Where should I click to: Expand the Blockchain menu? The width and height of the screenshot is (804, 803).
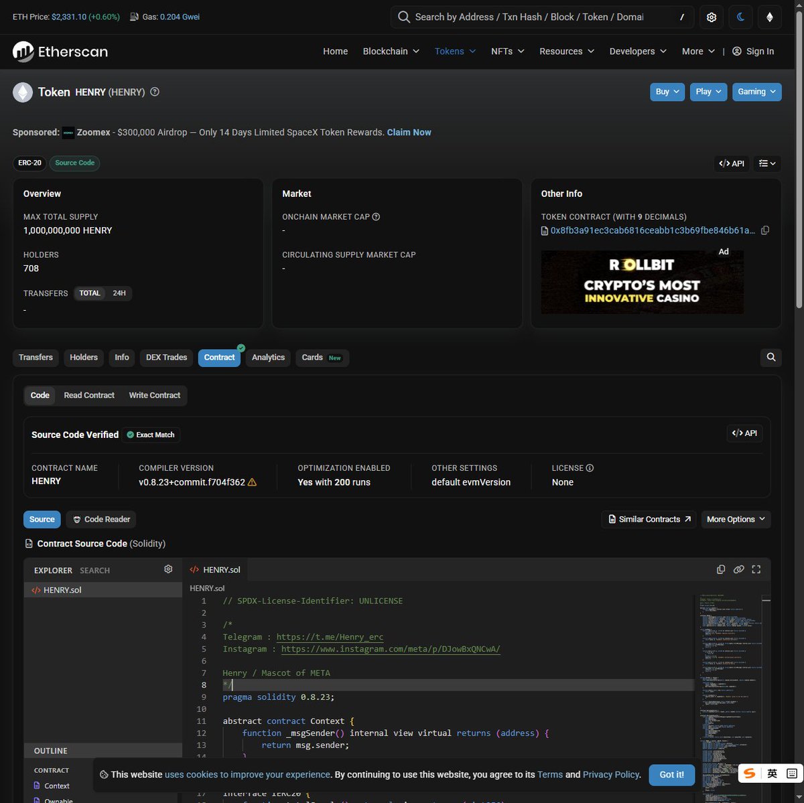(391, 52)
